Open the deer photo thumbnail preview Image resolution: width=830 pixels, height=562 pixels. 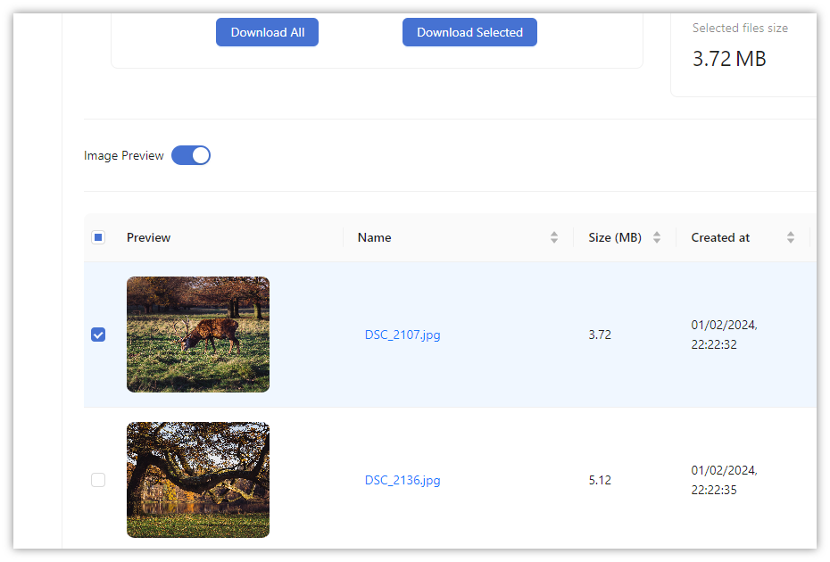tap(198, 335)
